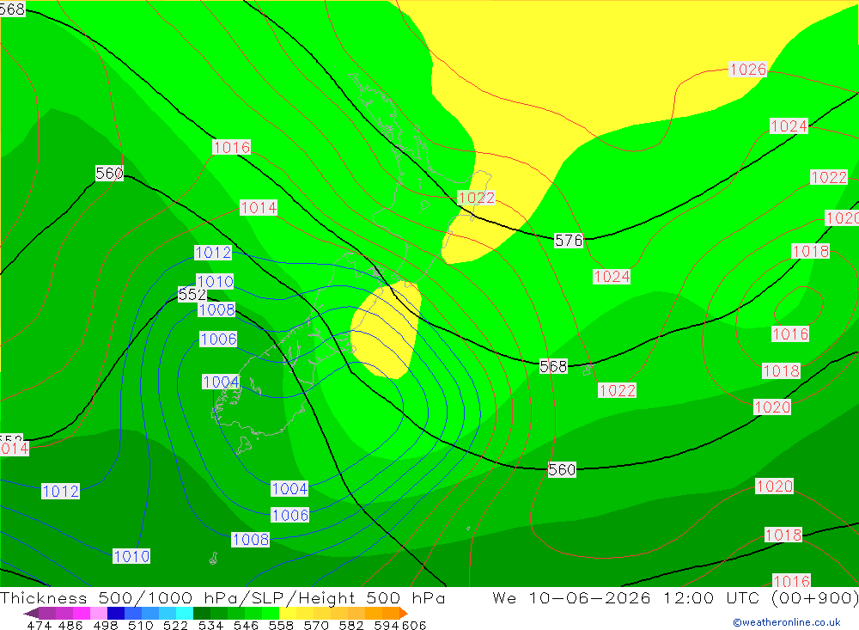Click the red 1014 label below the 1016 label

[x=259, y=208]
